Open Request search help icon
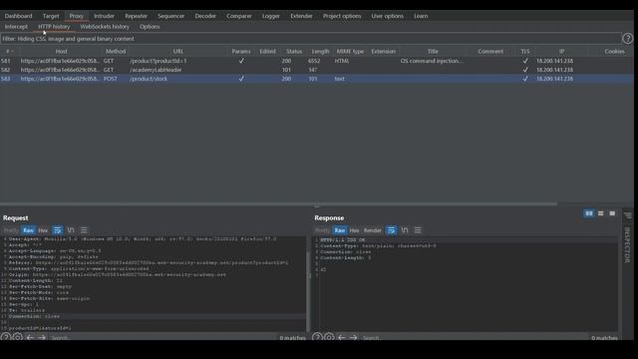 tap(6, 337)
